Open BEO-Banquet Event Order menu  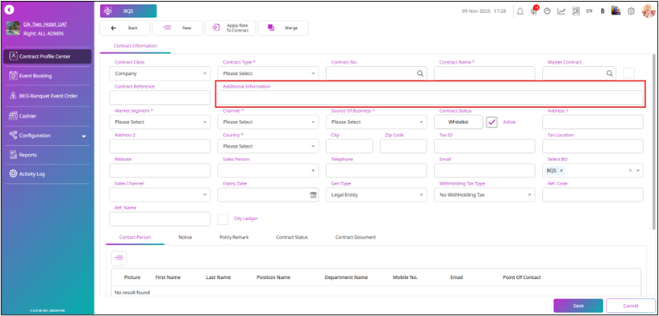pyautogui.click(x=48, y=96)
